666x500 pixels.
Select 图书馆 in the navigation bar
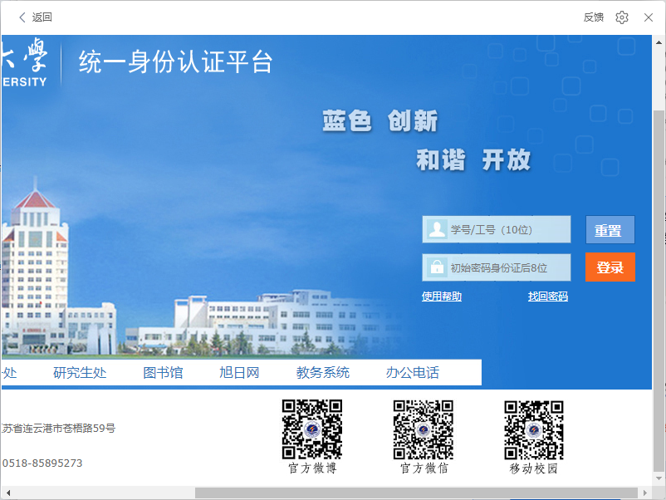pos(163,373)
